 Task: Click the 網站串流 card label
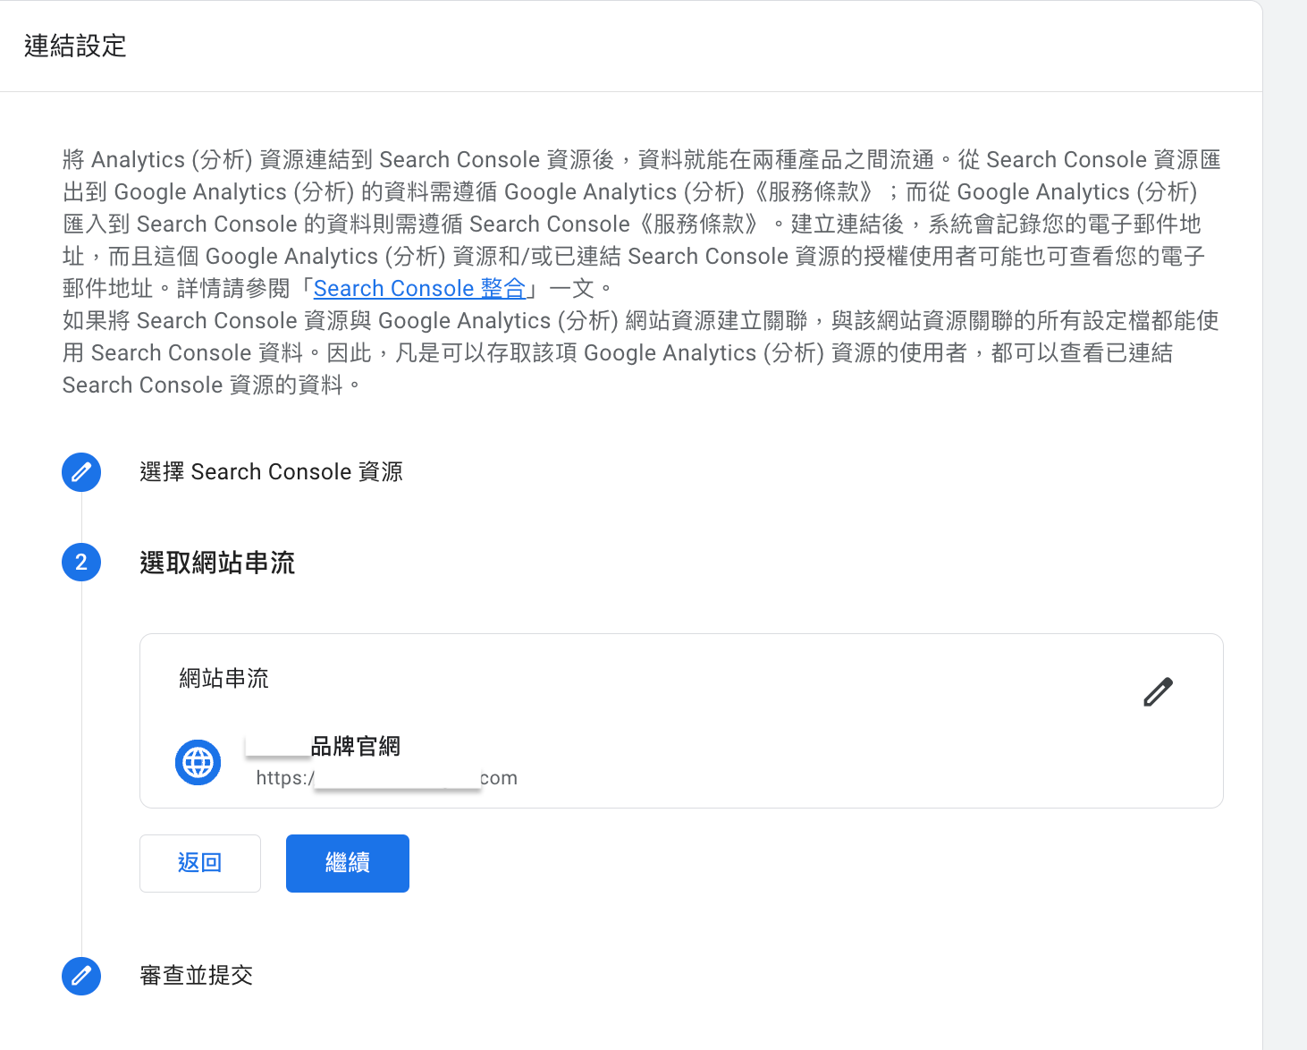[223, 679]
